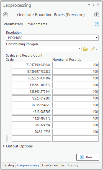
Task: Browse for a Constraining Polygon using the folder icon
Action: (86, 49)
